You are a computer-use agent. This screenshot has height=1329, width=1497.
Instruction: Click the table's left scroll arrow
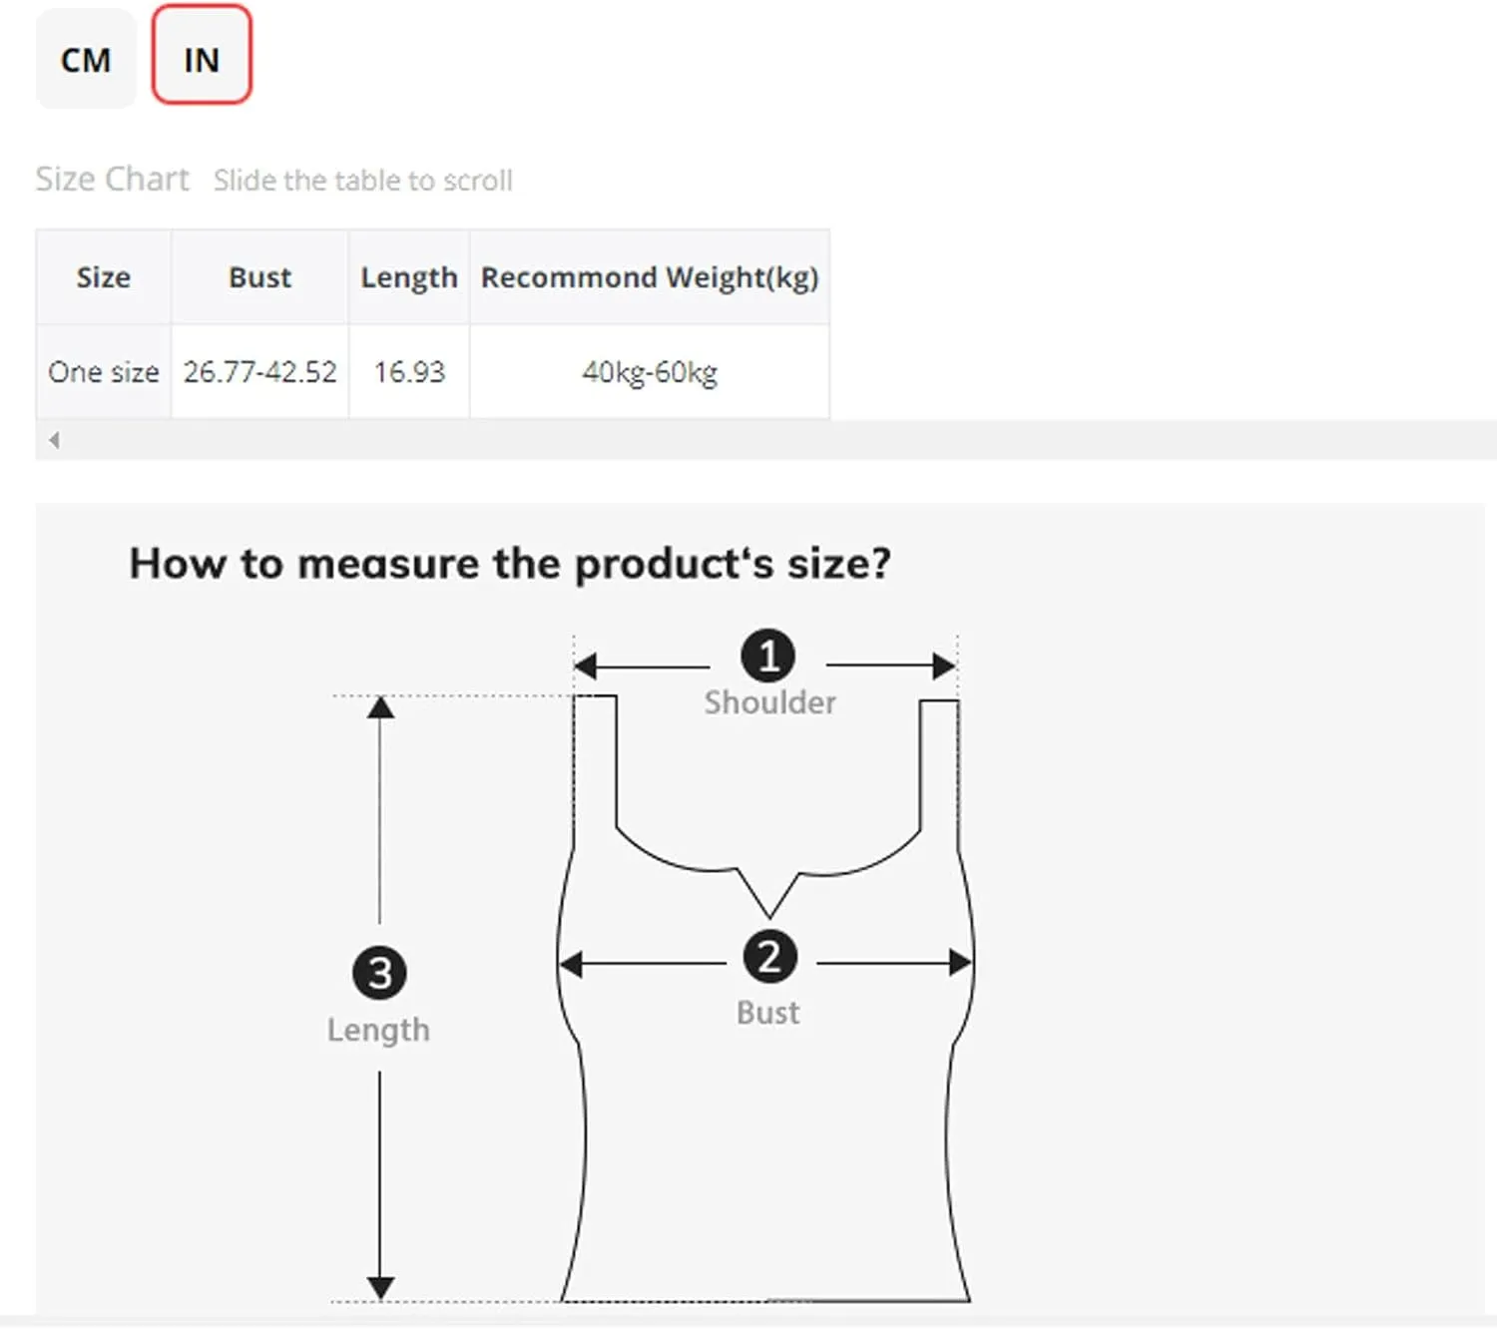point(54,440)
